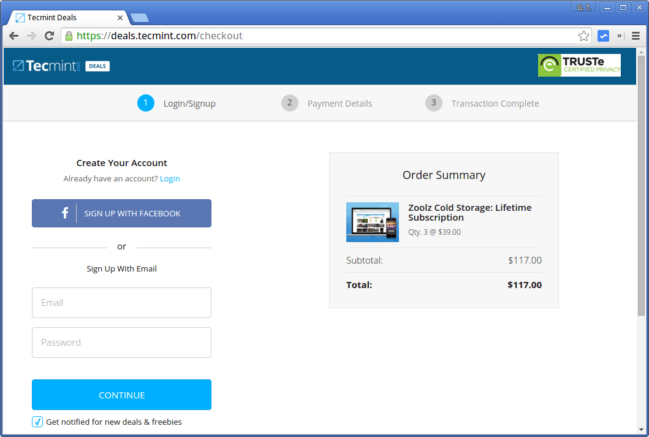The image size is (649, 437).
Task: Click the Tecmint Deals logo
Action: [55, 66]
